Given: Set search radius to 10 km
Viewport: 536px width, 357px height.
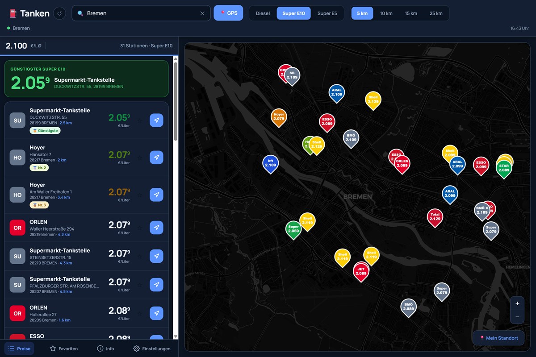Looking at the screenshot, I should pyautogui.click(x=386, y=13).
